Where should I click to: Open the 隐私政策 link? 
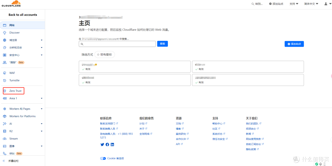click(252, 149)
